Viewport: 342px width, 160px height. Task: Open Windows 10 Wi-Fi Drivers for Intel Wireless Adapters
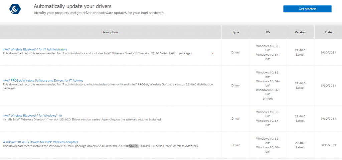(x=40, y=142)
